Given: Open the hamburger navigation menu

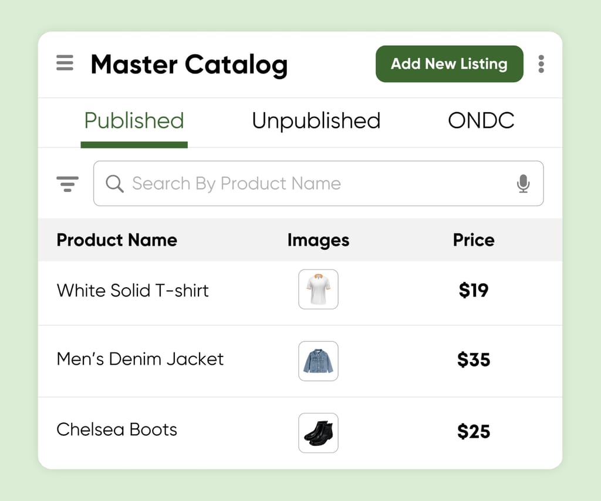Looking at the screenshot, I should (65, 63).
